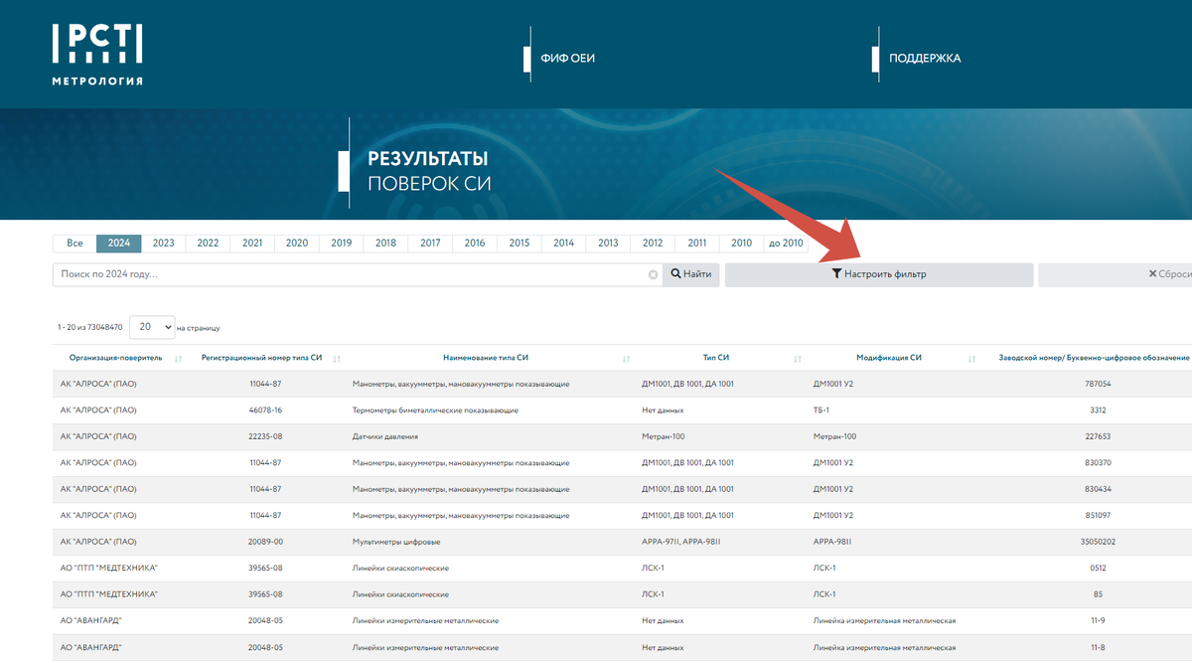Switch to the 2023 year tab
Image resolution: width=1192 pixels, height=663 pixels.
pos(164,244)
